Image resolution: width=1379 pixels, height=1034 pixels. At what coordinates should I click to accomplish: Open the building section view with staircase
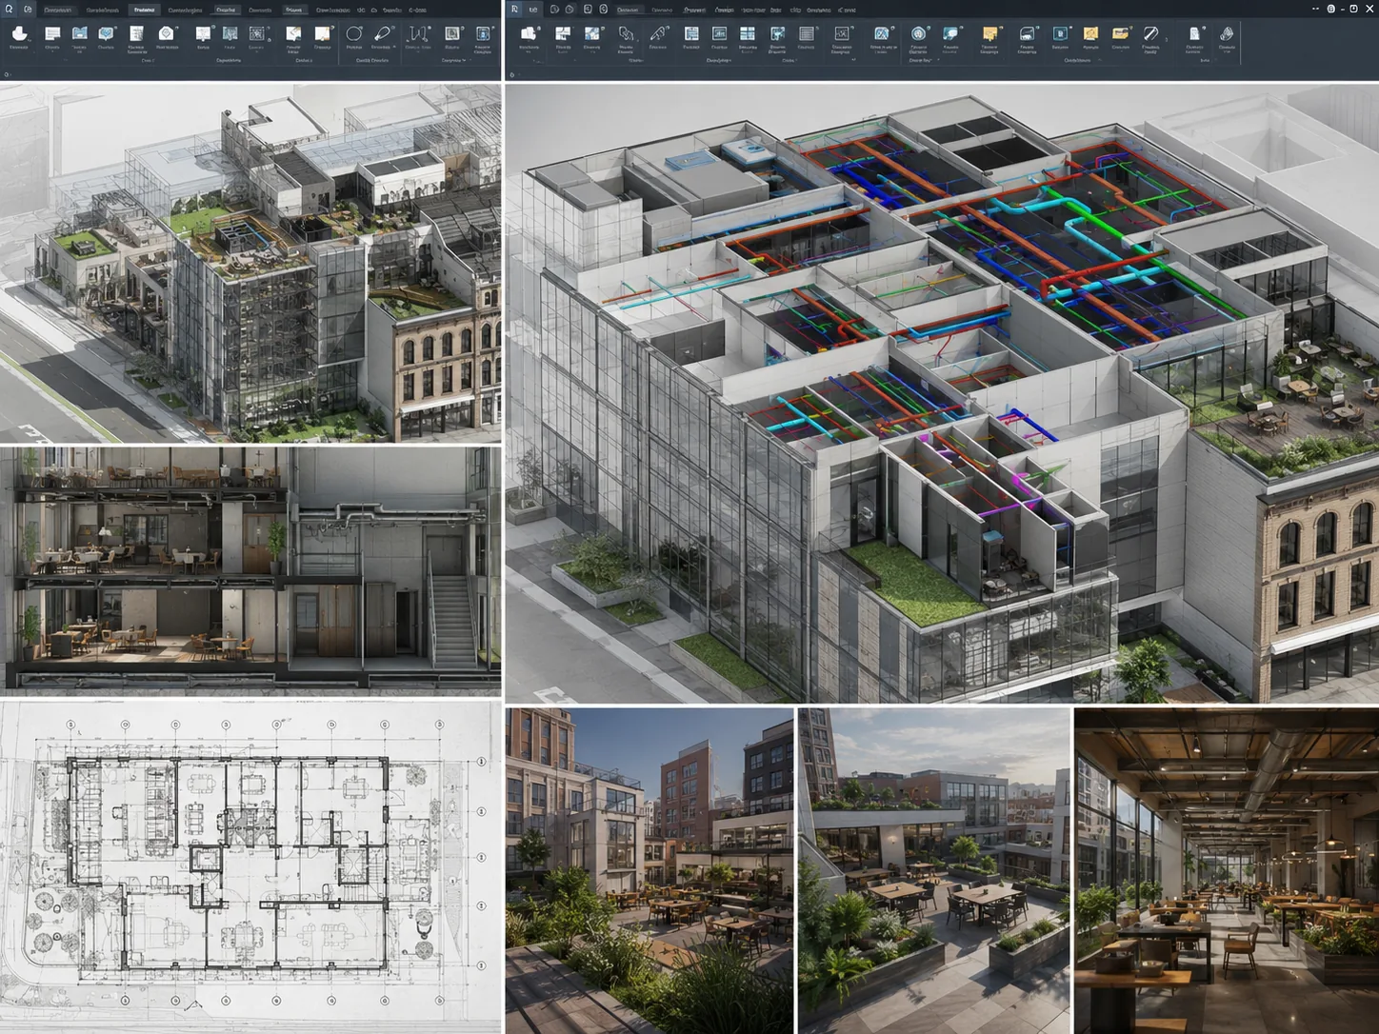250,572
